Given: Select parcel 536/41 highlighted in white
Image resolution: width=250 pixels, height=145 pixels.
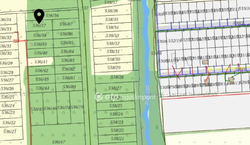Looking at the screenshot, I should click(41, 62).
